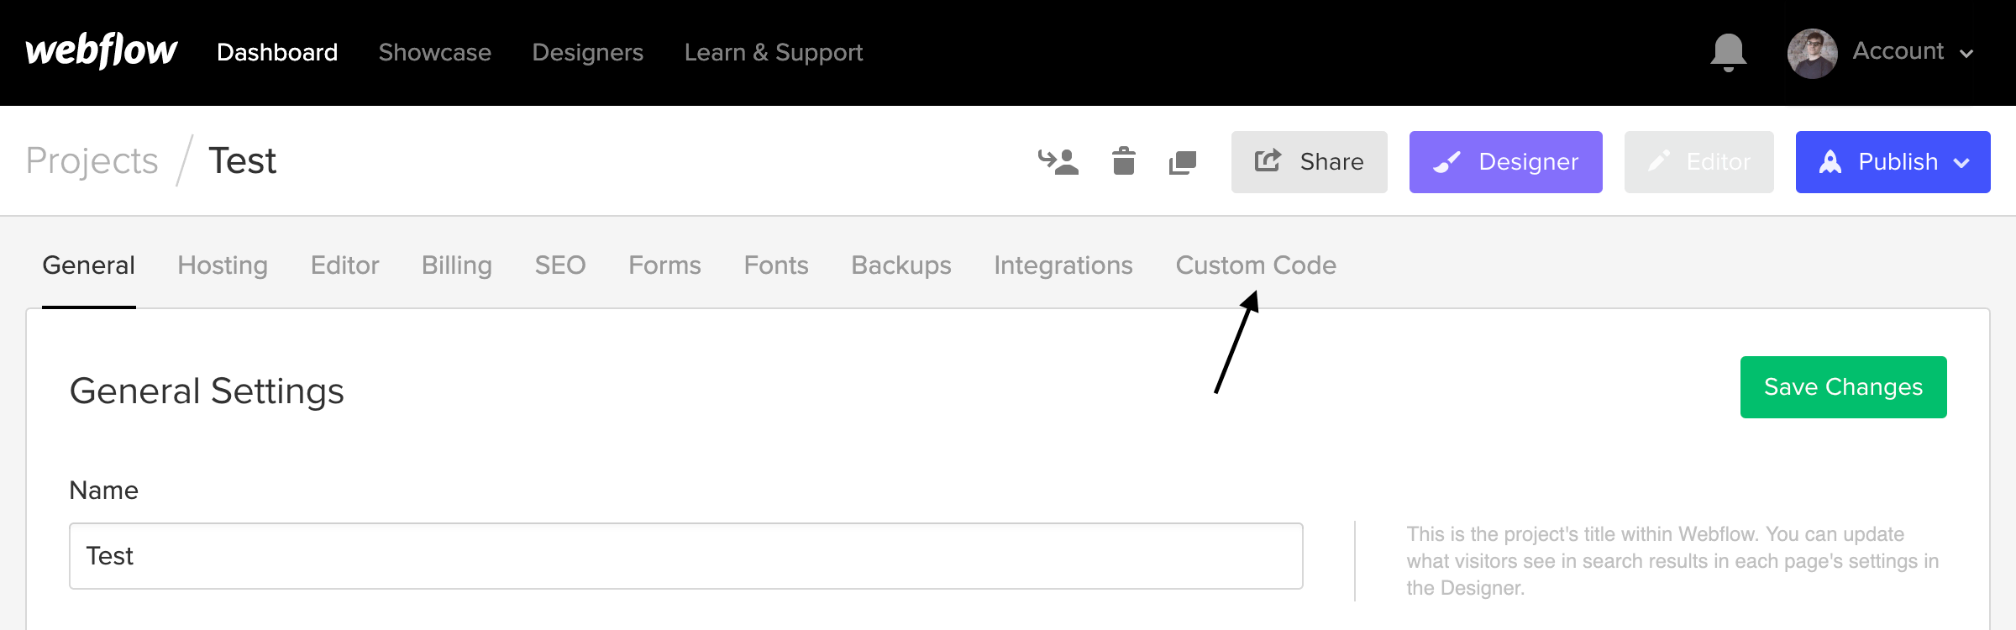Click the Share export icon

click(x=1267, y=160)
